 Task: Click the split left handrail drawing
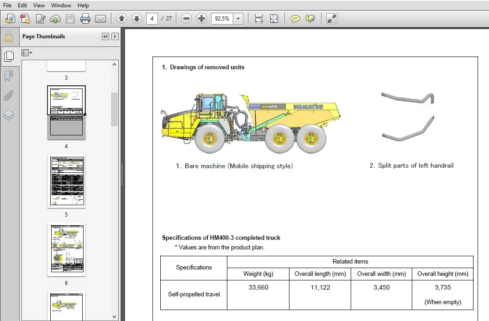[x=408, y=116]
